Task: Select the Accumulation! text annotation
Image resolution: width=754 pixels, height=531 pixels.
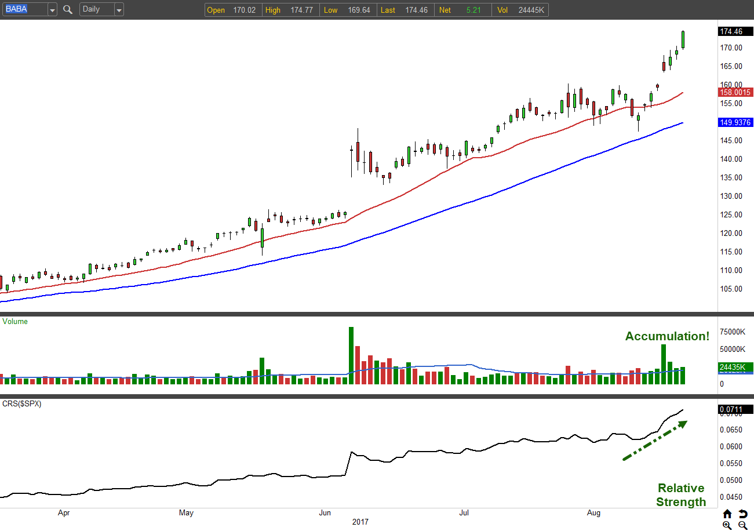Action: 667,336
